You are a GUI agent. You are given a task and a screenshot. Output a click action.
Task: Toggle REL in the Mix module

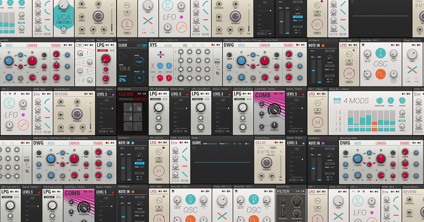[79, 45]
